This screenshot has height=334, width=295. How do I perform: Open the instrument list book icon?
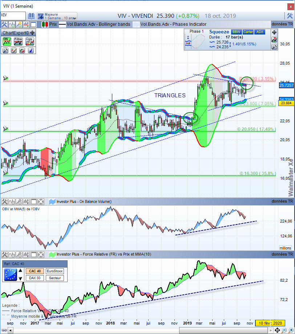(x=31, y=16)
